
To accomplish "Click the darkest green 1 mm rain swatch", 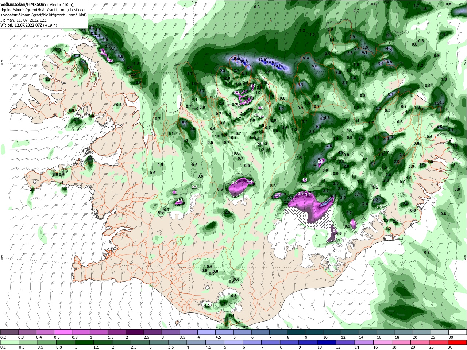I will coord(84,342).
